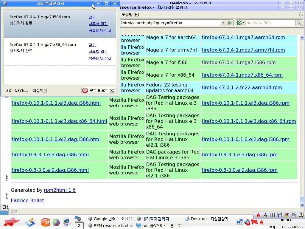The height and width of the screenshot is (229, 305).
Task: Click the wrench tools icon in input toolbar
Action: [x=287, y=215]
